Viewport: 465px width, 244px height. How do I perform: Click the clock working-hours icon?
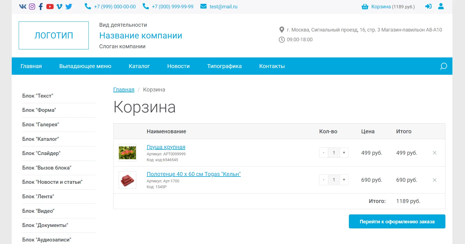point(282,40)
